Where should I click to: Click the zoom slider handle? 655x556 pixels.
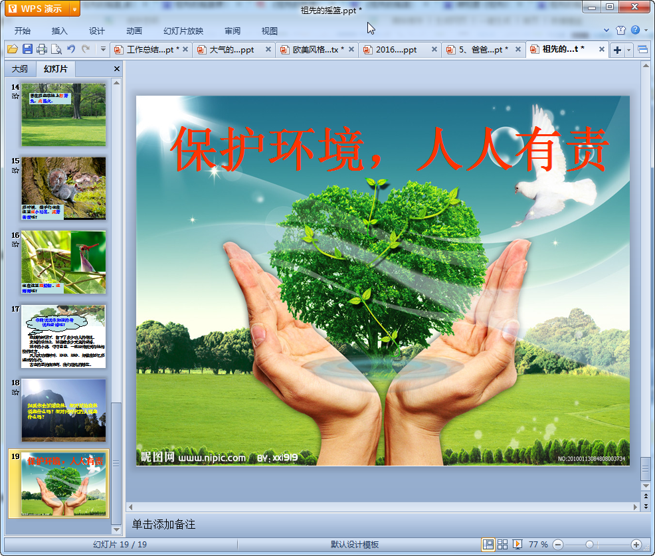(589, 544)
